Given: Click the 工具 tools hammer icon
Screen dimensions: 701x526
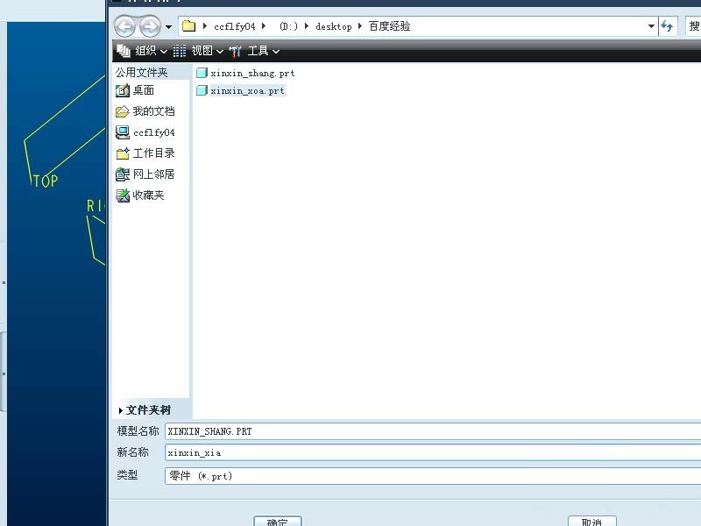Looking at the screenshot, I should pos(235,51).
